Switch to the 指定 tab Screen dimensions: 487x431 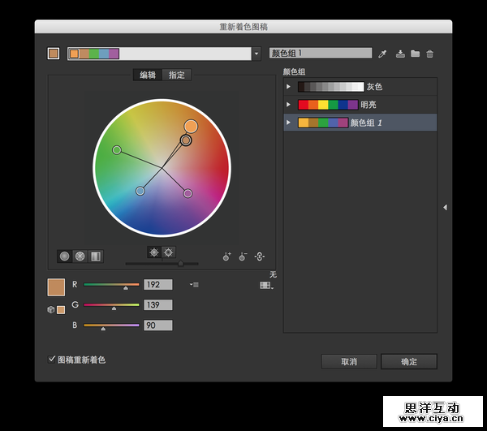coord(176,75)
